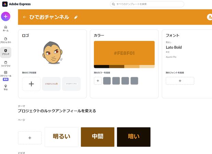
Task: Open the ライブラリ library sidebar icon
Action: [5, 64]
